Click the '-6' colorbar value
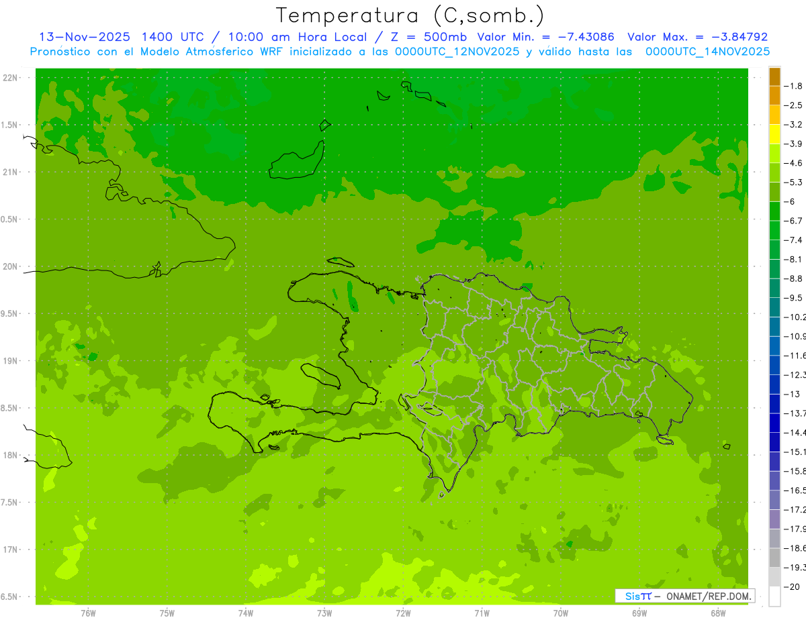 click(x=791, y=202)
